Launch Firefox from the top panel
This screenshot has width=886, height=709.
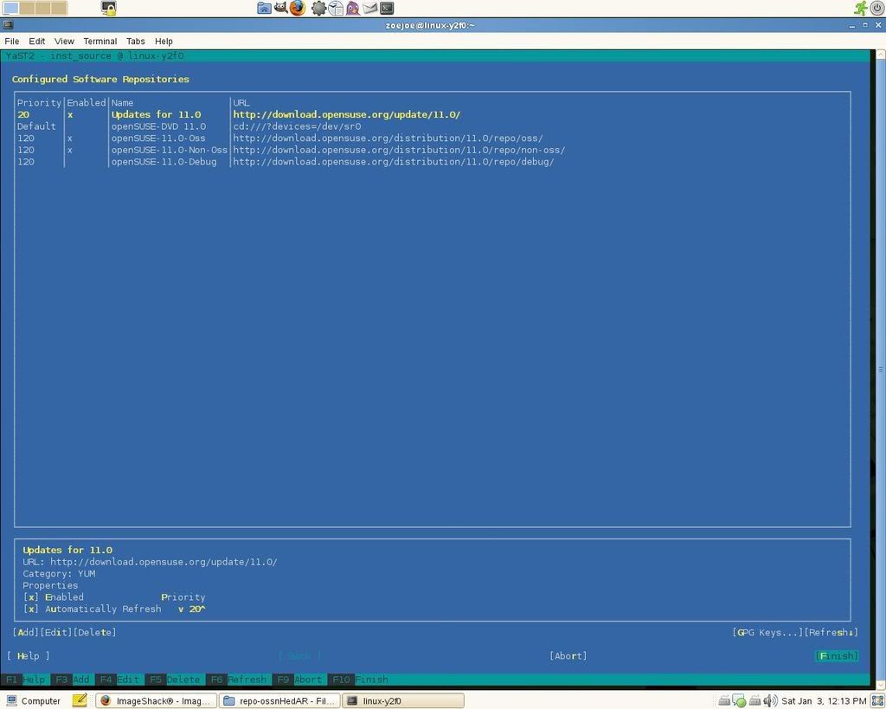[298, 8]
